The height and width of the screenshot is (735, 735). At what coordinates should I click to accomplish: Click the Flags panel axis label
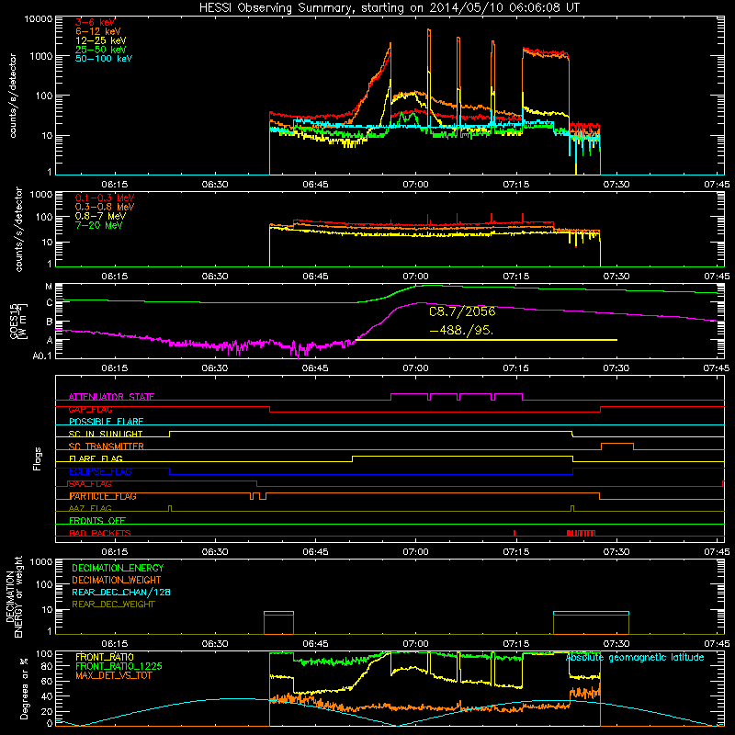click(38, 458)
